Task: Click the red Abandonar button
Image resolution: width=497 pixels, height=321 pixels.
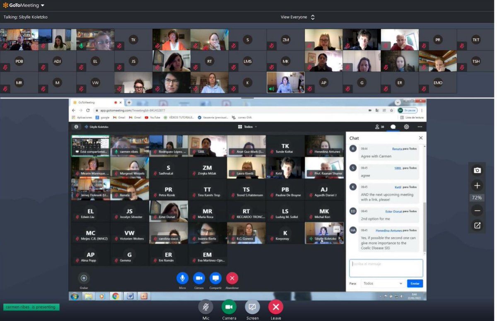Action: tap(232, 278)
